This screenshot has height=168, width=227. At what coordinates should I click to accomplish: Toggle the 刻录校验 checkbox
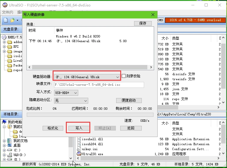pos(123,76)
